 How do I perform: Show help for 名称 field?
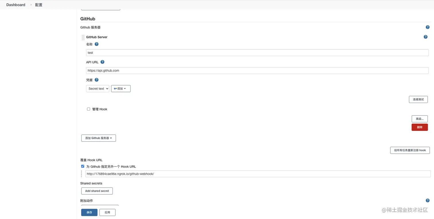click(x=96, y=44)
